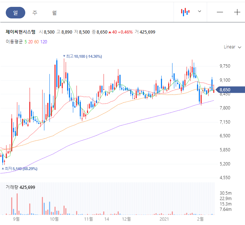Click the 9,750 price axis label

[225, 66]
